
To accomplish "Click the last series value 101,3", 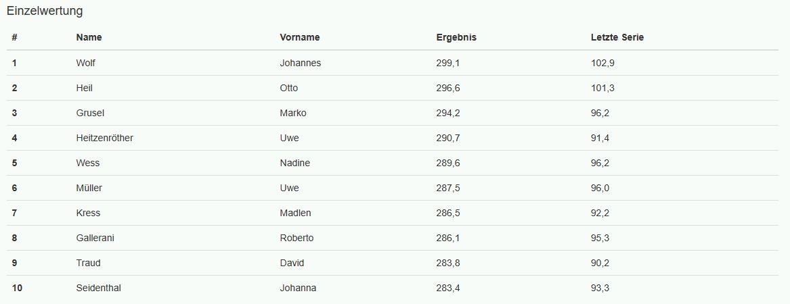I will pos(602,88).
